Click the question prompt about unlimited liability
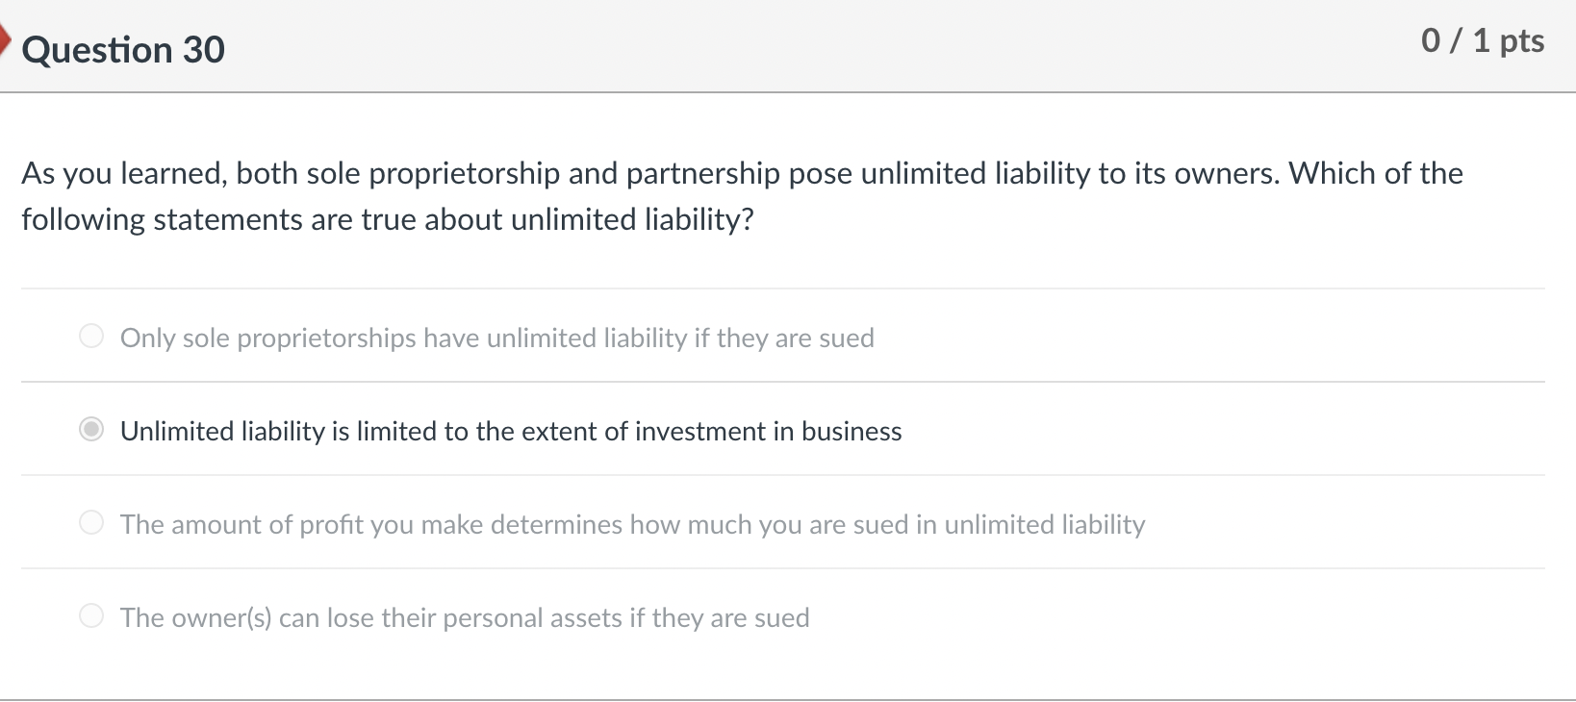Viewport: 1576px width, 702px height. pyautogui.click(x=741, y=195)
